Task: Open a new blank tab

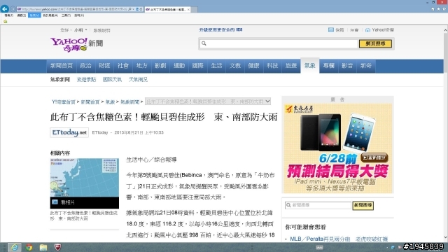Action: (x=194, y=9)
